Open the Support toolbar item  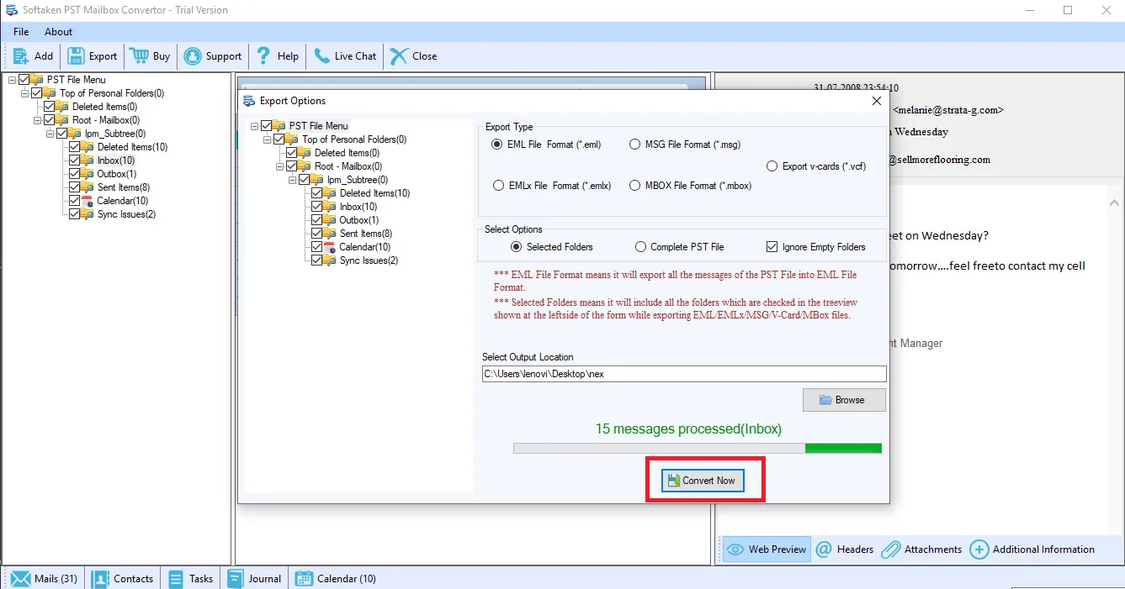click(x=213, y=56)
